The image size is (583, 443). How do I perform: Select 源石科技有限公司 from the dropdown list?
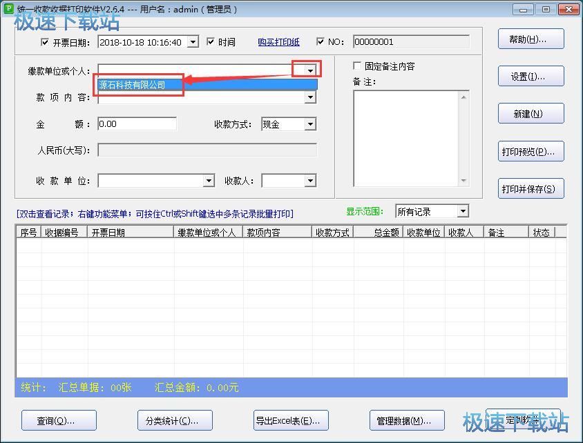(207, 85)
